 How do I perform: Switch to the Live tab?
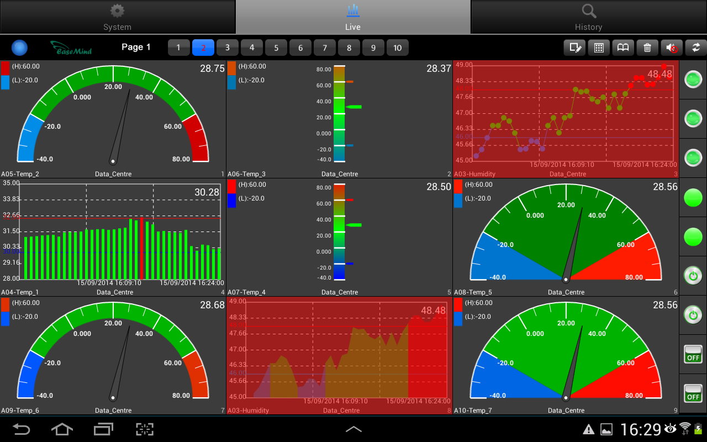point(353,17)
